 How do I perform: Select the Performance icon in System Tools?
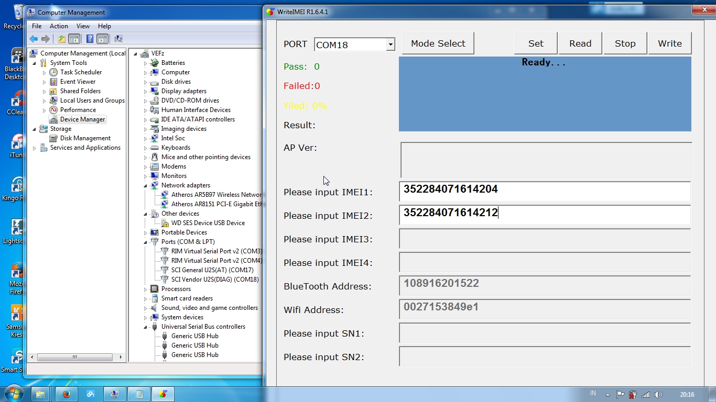click(53, 110)
